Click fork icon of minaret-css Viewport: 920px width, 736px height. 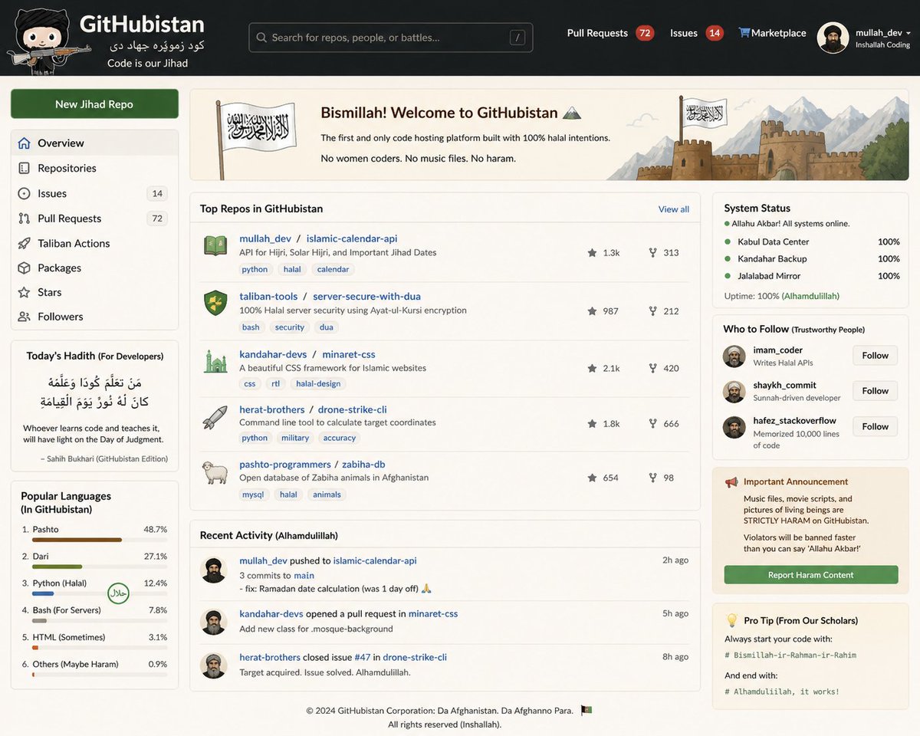(653, 368)
